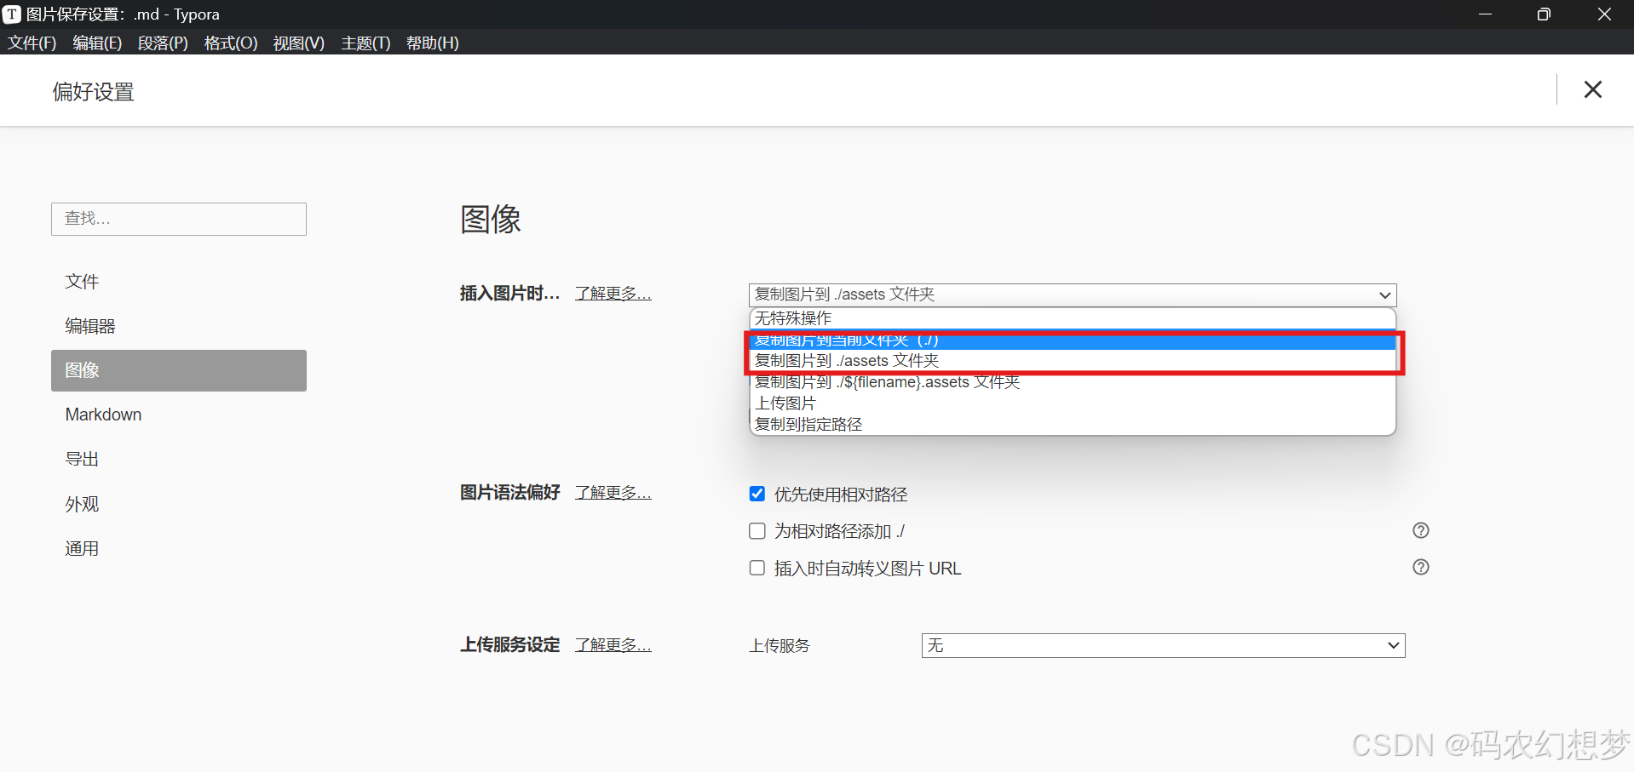Collapse the 插入图片时 dropdown combo box
The width and height of the screenshot is (1634, 772).
pyautogui.click(x=1073, y=295)
